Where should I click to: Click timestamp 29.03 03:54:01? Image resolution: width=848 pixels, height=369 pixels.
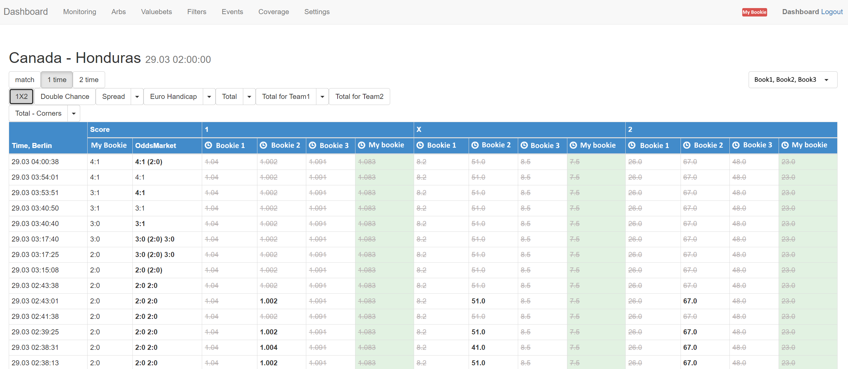35,177
